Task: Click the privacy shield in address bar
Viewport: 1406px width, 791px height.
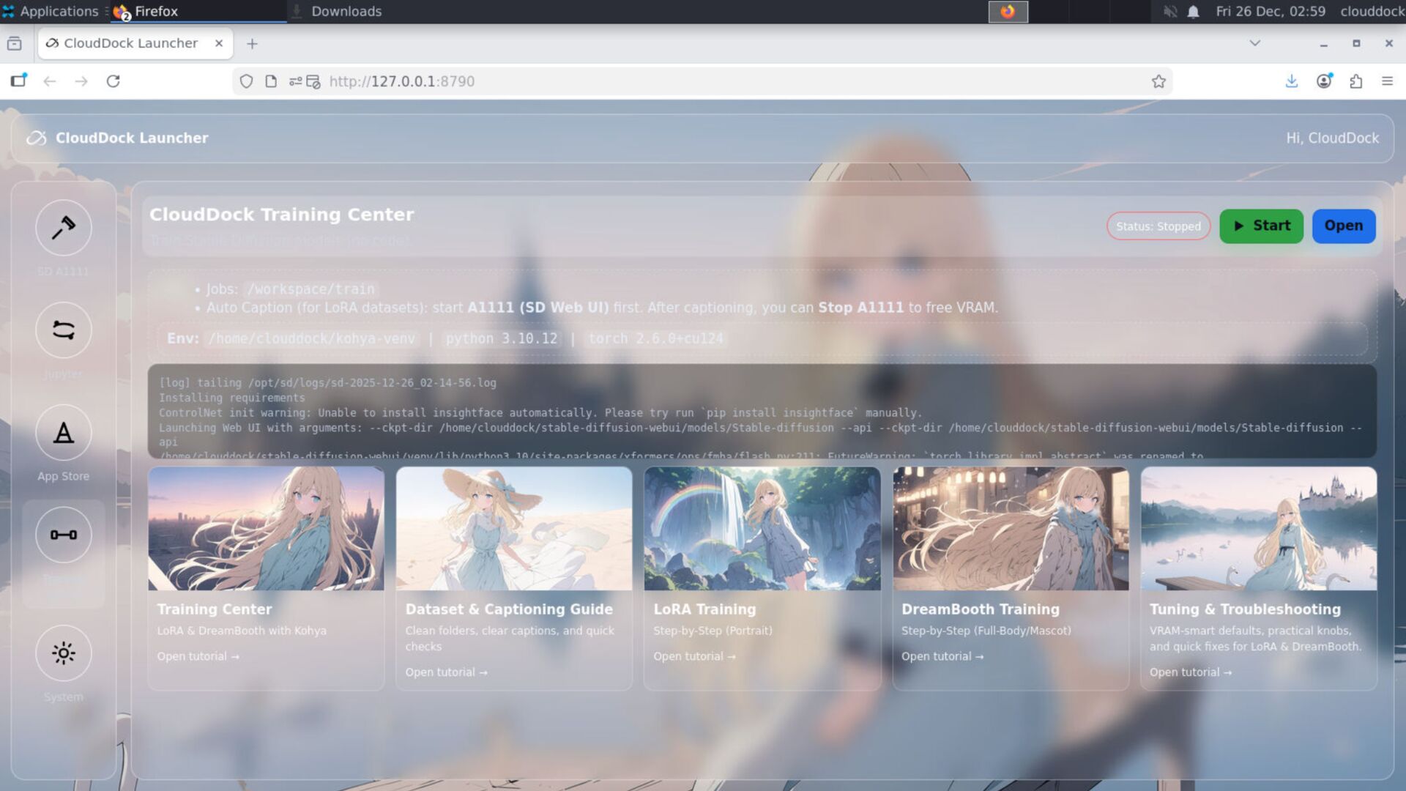Action: pos(246,81)
